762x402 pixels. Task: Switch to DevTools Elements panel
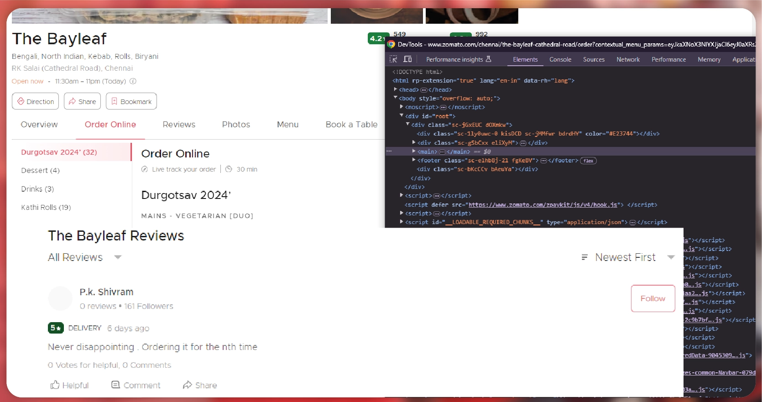(x=525, y=59)
